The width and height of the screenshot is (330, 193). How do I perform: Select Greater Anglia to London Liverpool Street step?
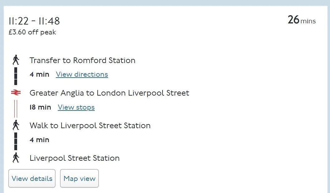pyautogui.click(x=109, y=93)
